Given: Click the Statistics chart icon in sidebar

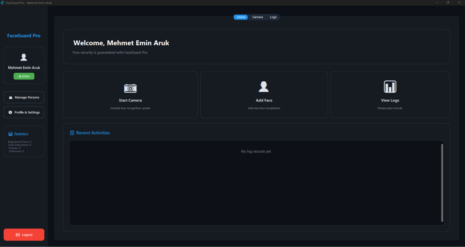Looking at the screenshot, I should [10, 134].
